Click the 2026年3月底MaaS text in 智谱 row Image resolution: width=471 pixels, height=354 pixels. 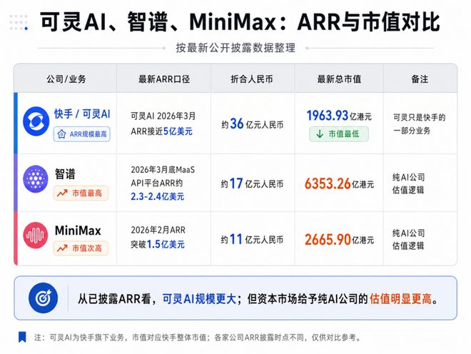(163, 170)
